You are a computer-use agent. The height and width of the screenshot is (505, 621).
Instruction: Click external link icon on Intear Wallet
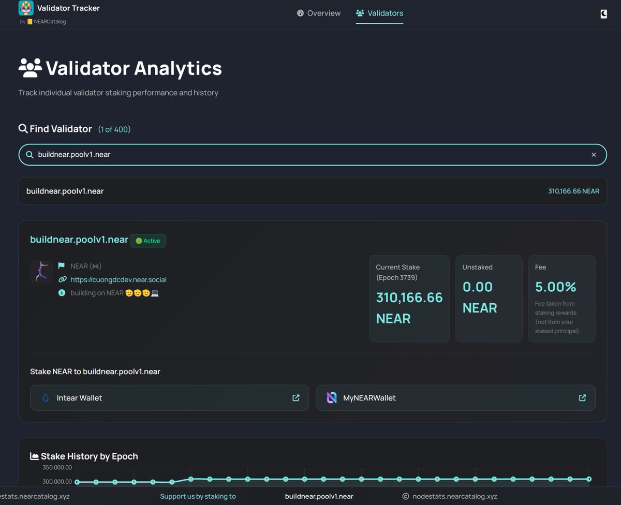coord(296,398)
